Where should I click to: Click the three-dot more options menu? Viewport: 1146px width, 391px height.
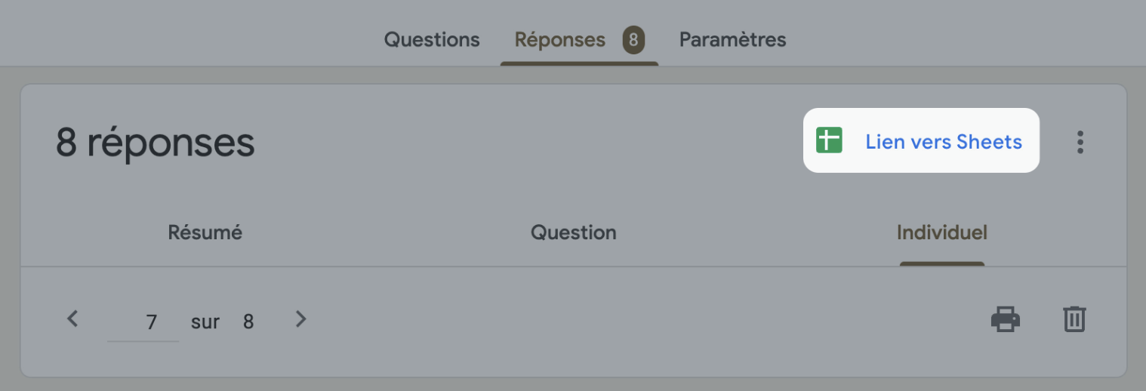tap(1080, 142)
